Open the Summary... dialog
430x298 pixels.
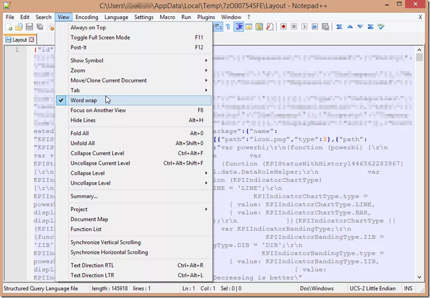coord(134,196)
